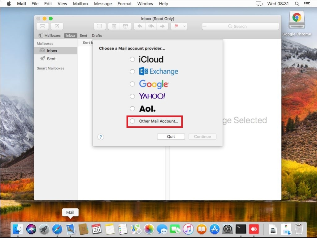Screen dimensions: 317x238
Task: Open Messages from the Dock
Action: pos(162,229)
